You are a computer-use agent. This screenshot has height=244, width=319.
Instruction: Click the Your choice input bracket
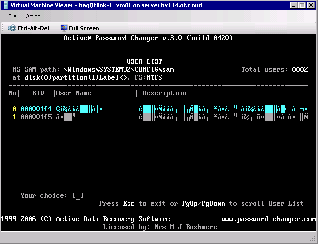pyautogui.click(x=78, y=196)
